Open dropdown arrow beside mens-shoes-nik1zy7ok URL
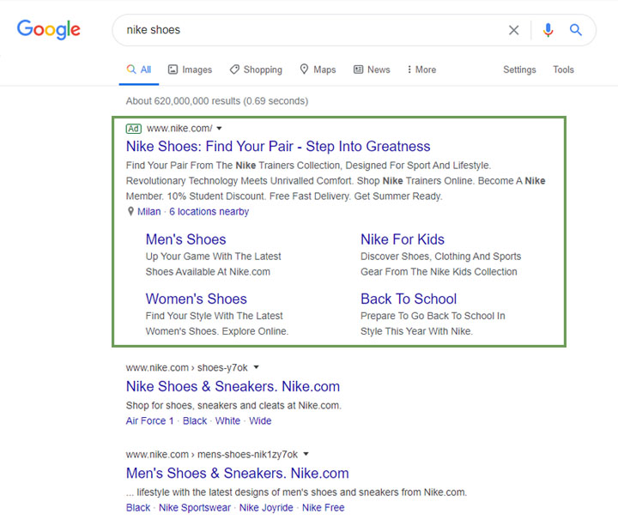The width and height of the screenshot is (618, 532). 306,455
